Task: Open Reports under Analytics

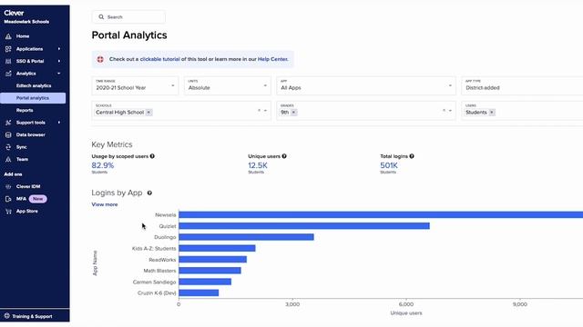Action: pos(25,110)
